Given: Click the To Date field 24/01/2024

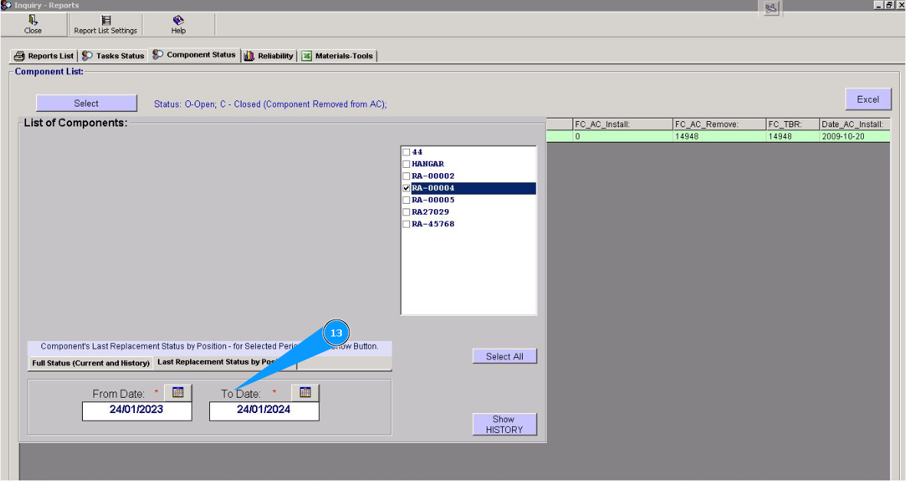Looking at the screenshot, I should pyautogui.click(x=264, y=411).
